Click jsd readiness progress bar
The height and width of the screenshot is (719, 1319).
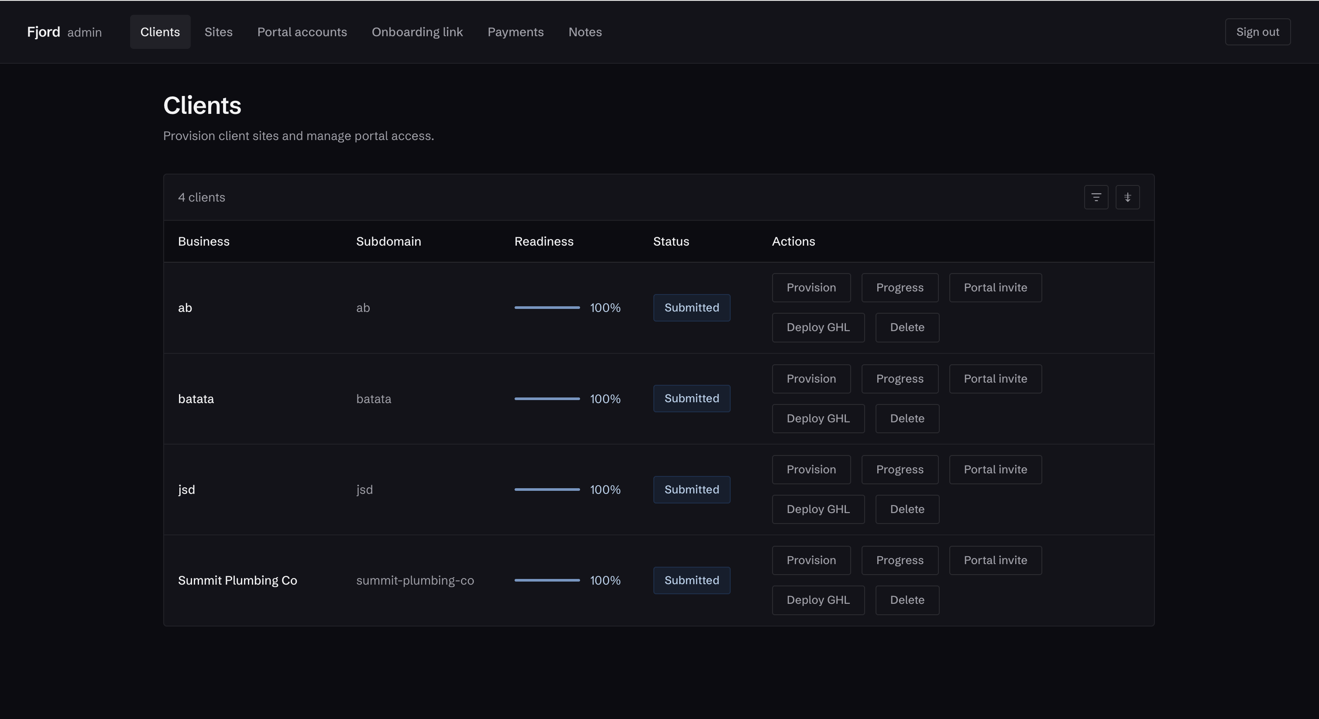547,490
